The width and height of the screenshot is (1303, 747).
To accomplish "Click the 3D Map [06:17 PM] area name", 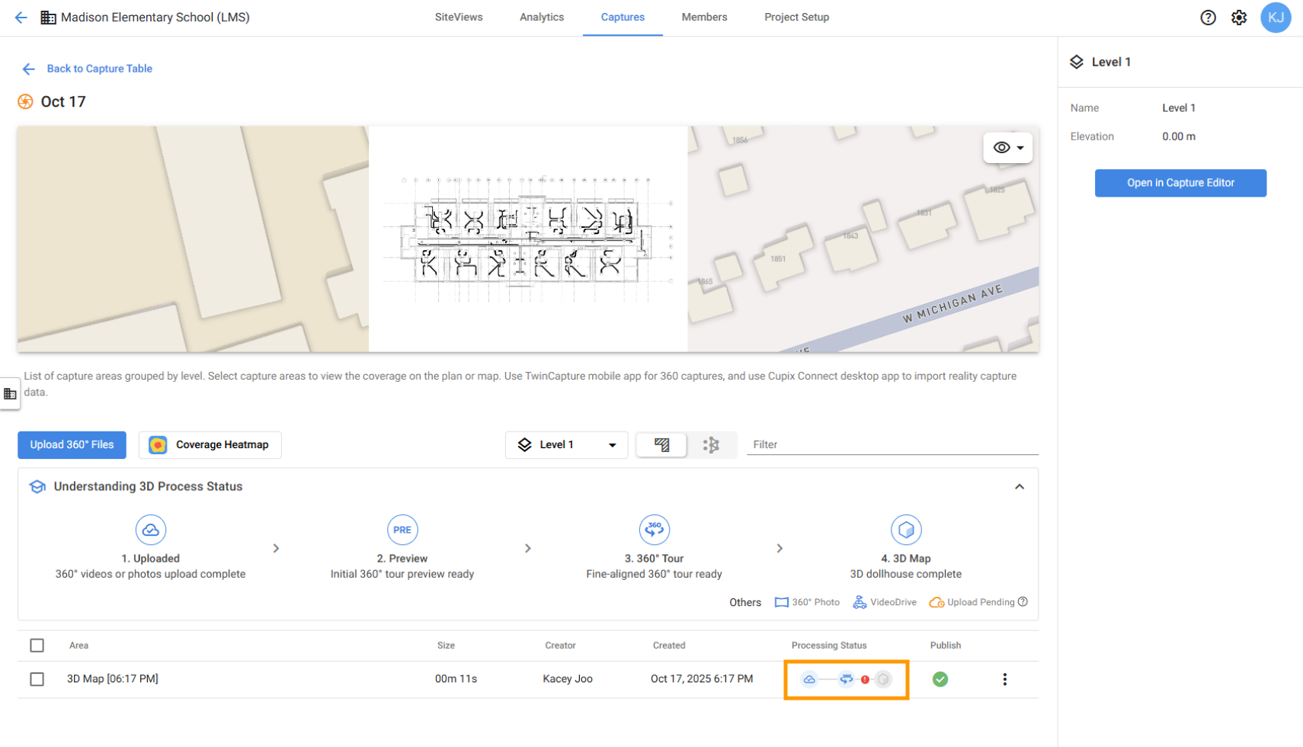I will (113, 679).
